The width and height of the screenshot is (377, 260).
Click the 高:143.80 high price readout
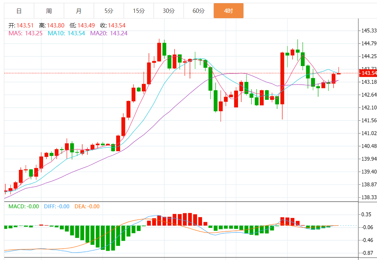[x=51, y=25]
